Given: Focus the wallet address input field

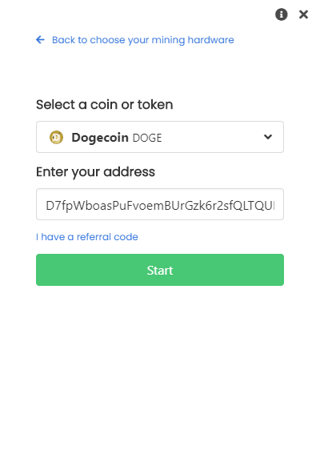Looking at the screenshot, I should (160, 204).
